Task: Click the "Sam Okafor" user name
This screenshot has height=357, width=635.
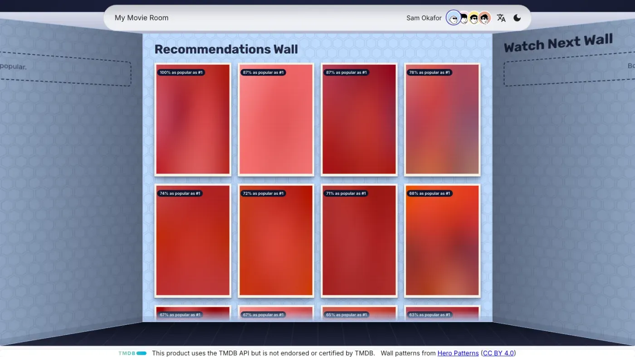Action: click(x=424, y=18)
